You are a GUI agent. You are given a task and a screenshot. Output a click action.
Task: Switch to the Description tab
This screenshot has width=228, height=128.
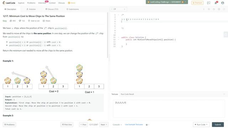point(10,9)
